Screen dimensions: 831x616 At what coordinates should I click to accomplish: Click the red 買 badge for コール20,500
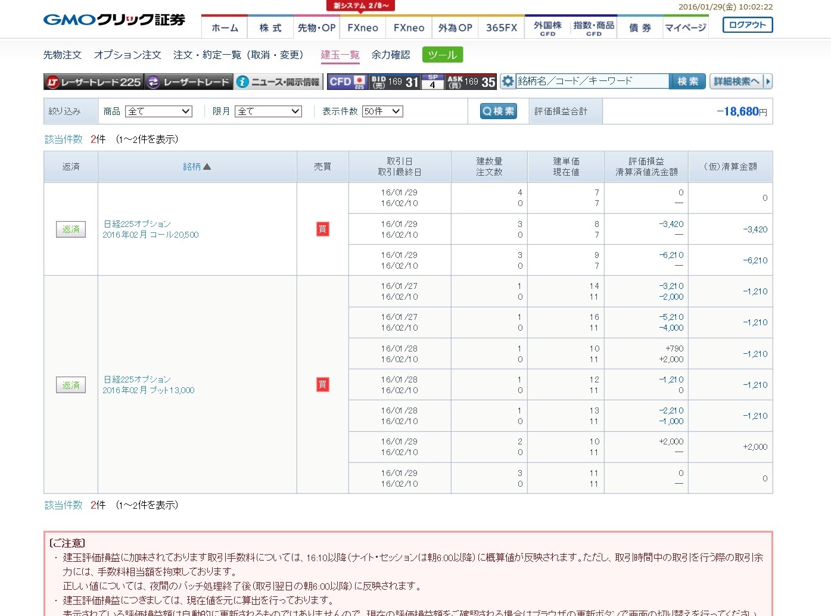[322, 229]
